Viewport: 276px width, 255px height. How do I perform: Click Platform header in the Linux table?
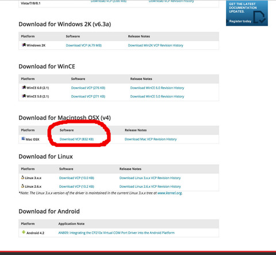(x=28, y=169)
